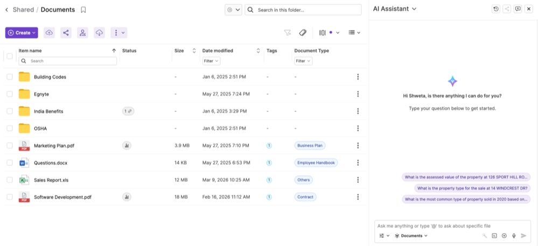Open the Create dropdown

point(22,33)
